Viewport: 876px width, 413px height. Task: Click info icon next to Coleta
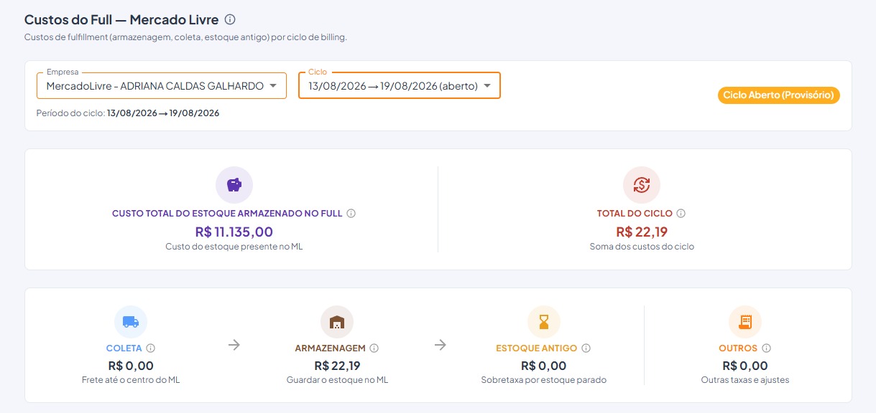pyautogui.click(x=150, y=348)
